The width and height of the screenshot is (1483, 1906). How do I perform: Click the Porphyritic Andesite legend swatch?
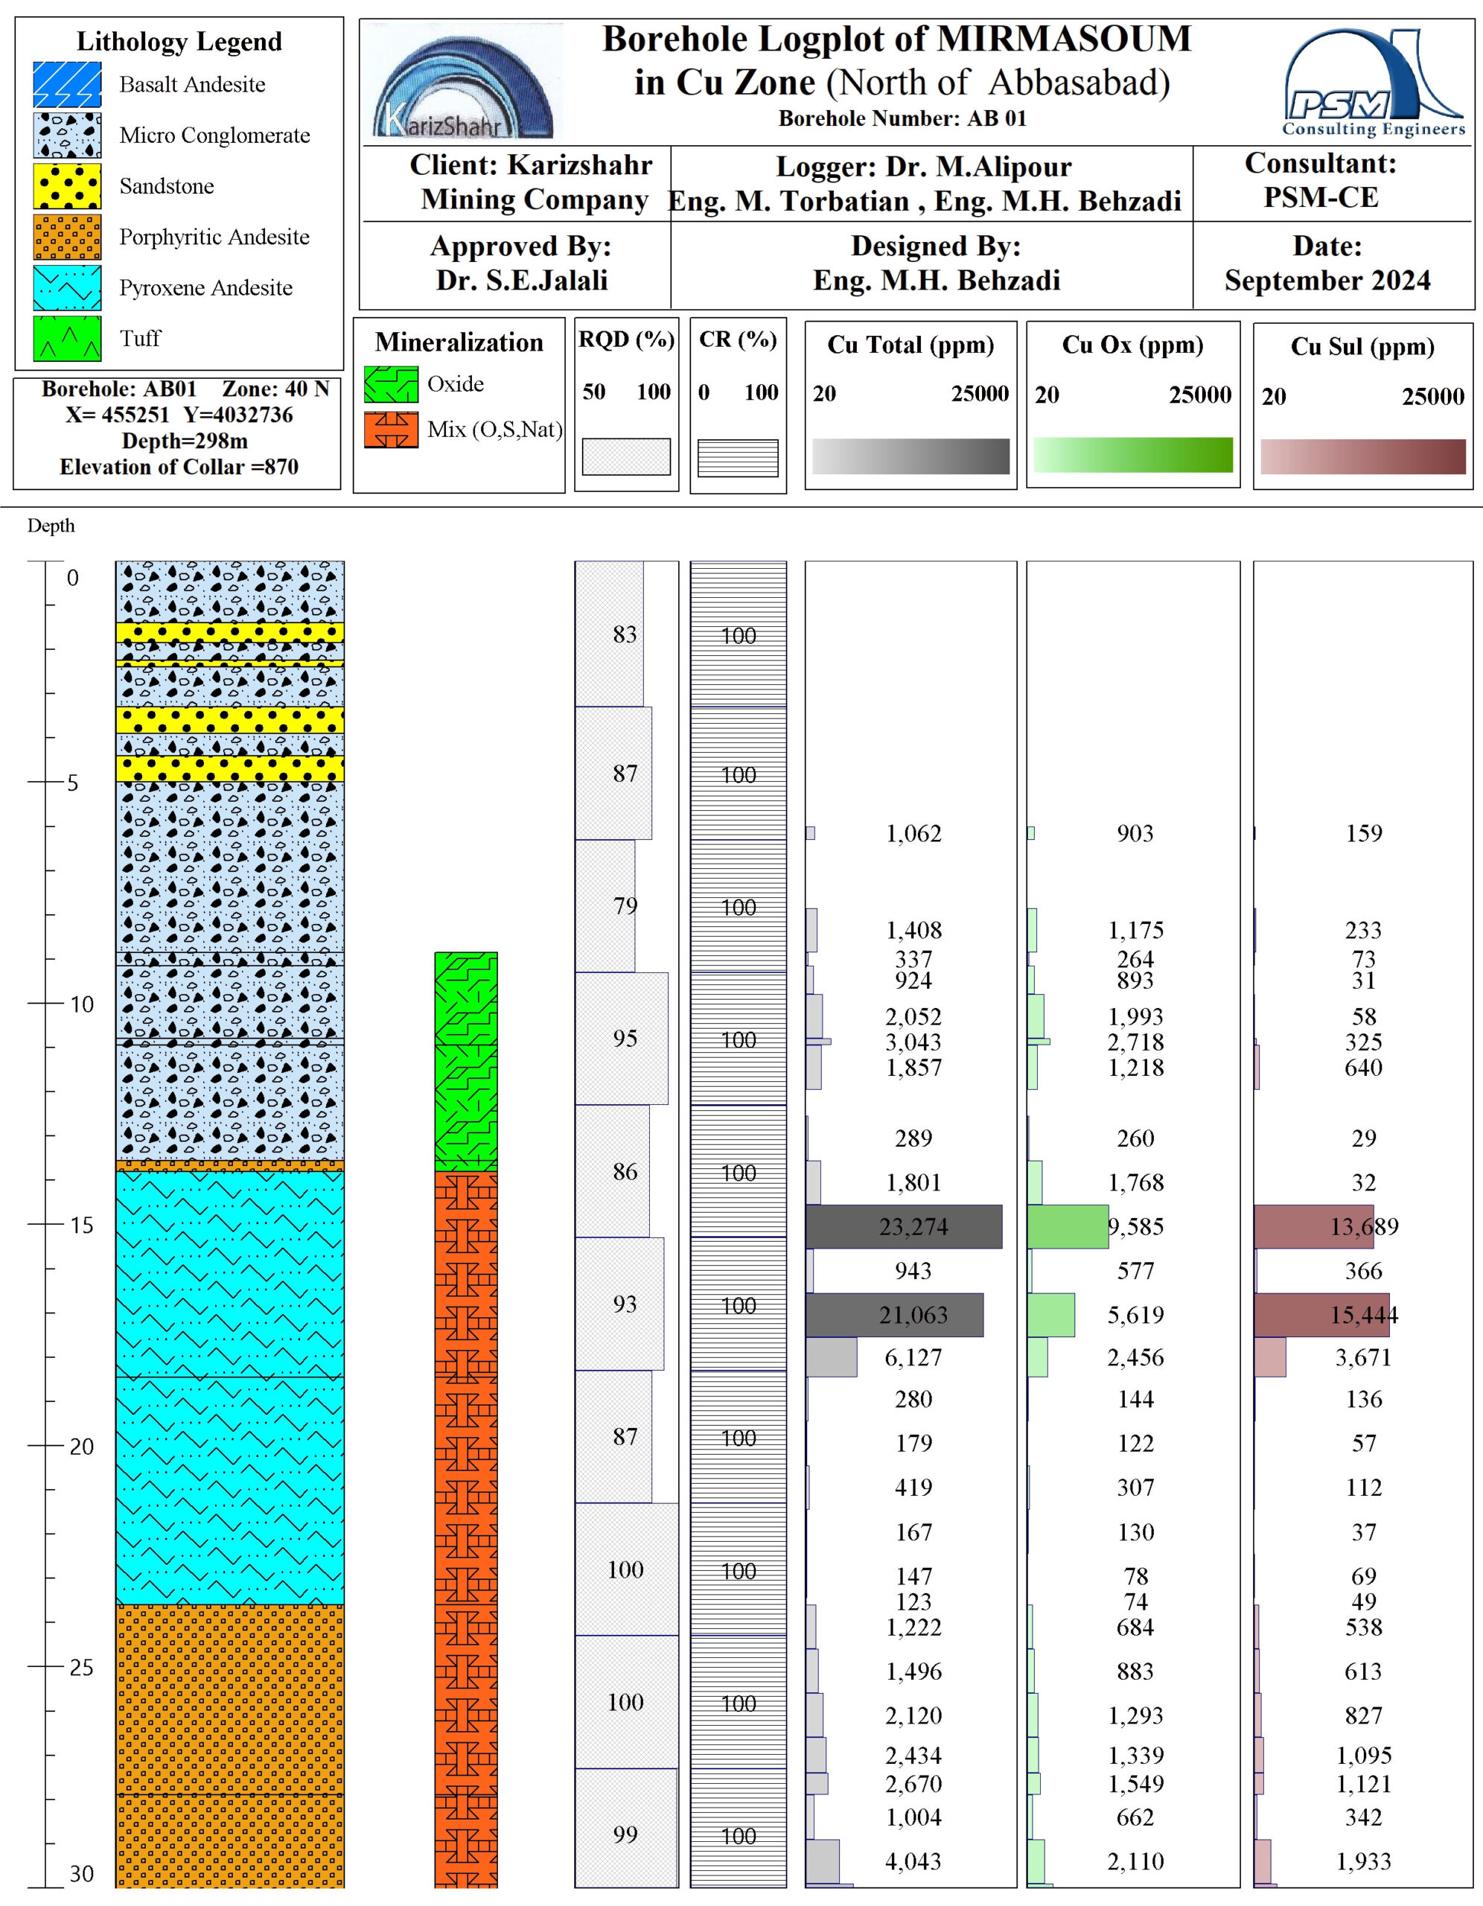coord(67,238)
